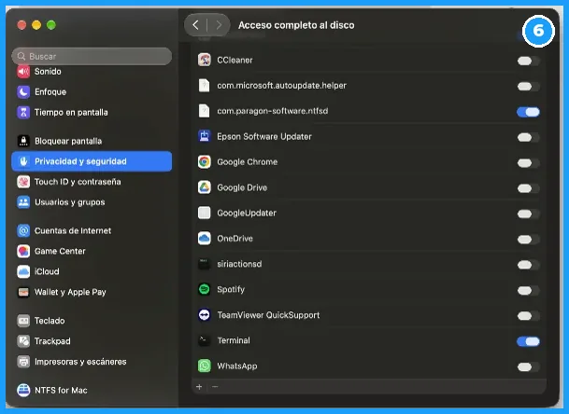
Task: Click the magnifier icon in the search field
Action: 21,57
